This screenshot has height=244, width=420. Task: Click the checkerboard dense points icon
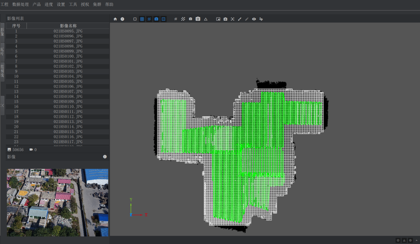(x=183, y=19)
